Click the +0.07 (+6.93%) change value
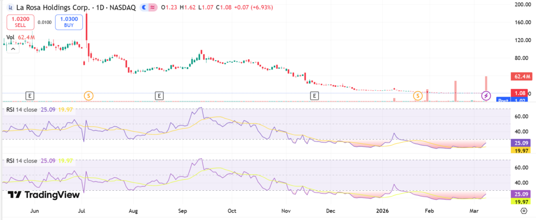 254,7
